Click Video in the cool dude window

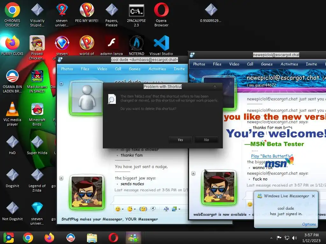coord(102,69)
